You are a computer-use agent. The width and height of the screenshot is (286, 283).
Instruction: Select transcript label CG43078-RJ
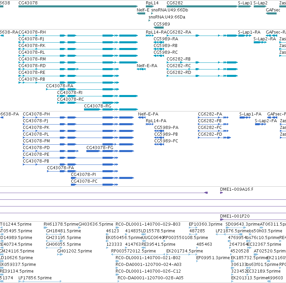click(x=31, y=39)
